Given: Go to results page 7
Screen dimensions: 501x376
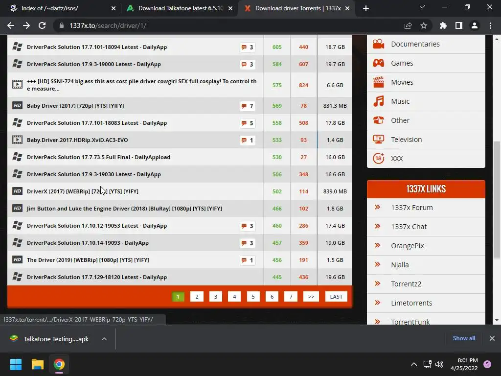Looking at the screenshot, I should pyautogui.click(x=291, y=297).
